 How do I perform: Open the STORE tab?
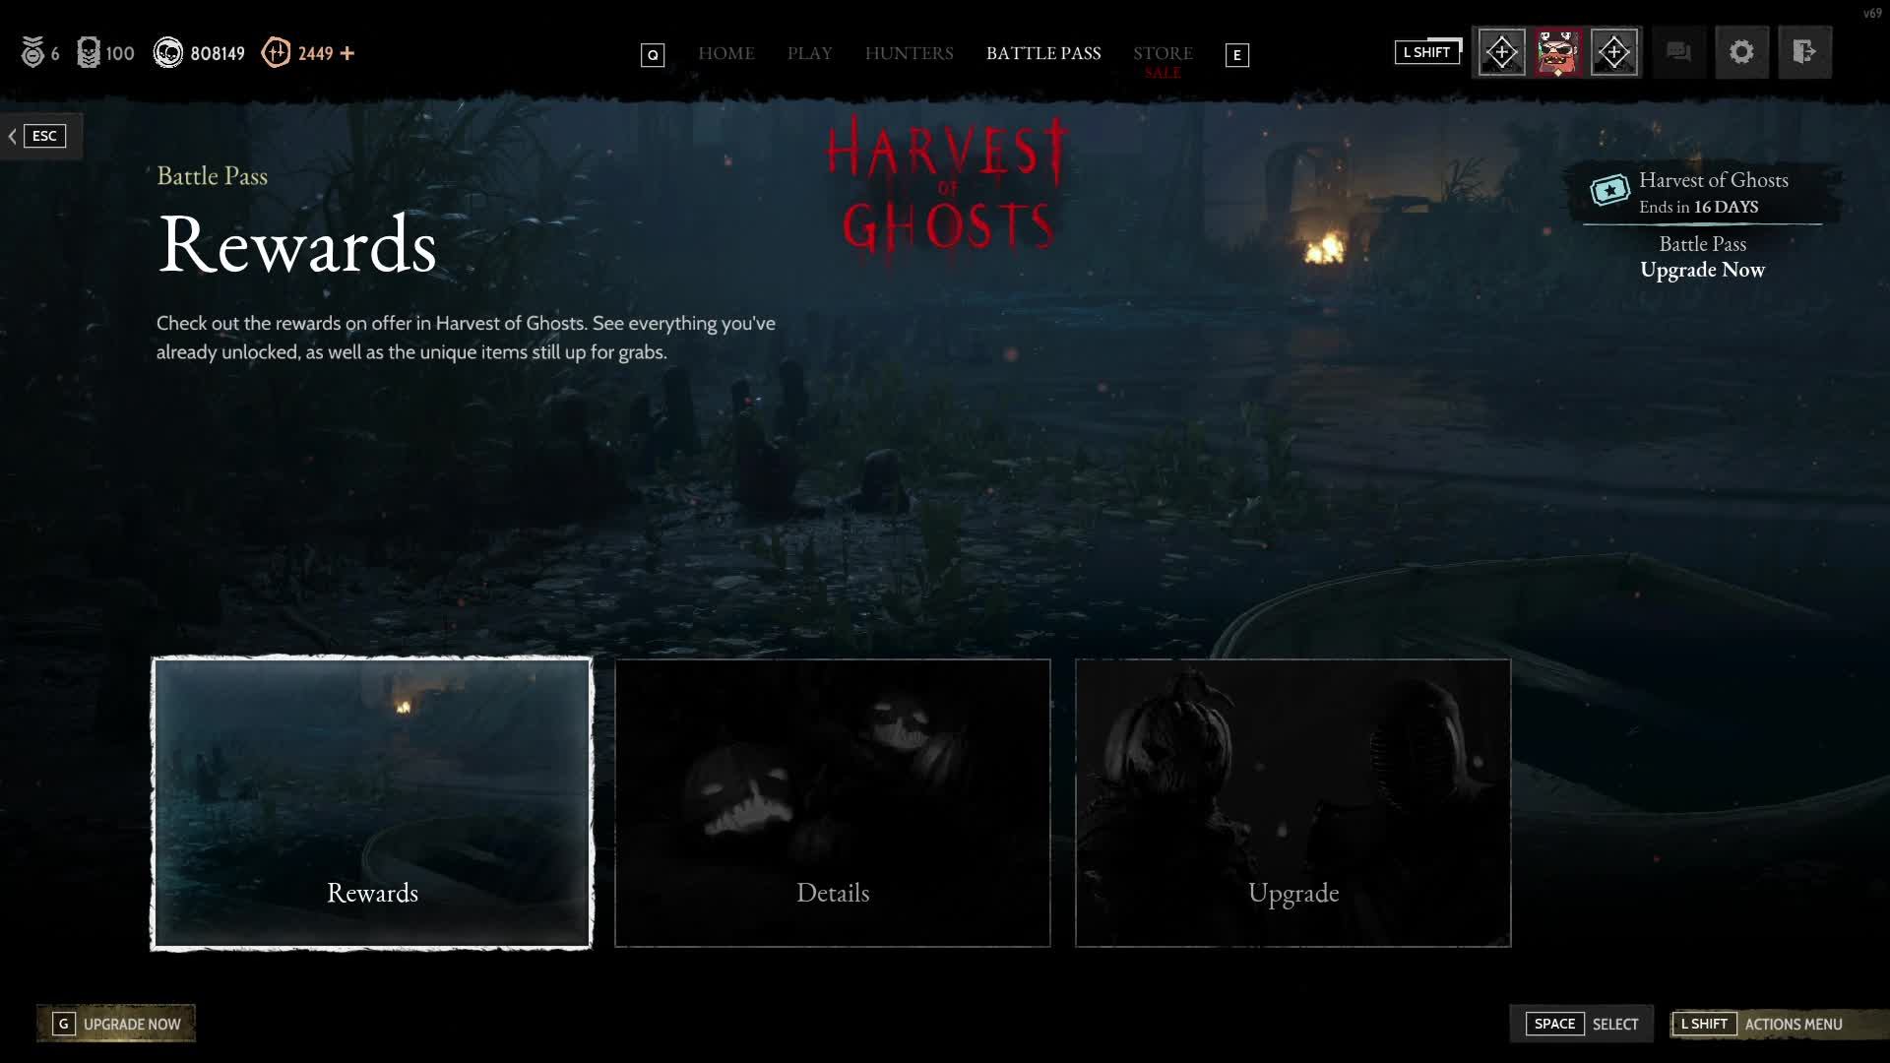(1163, 53)
